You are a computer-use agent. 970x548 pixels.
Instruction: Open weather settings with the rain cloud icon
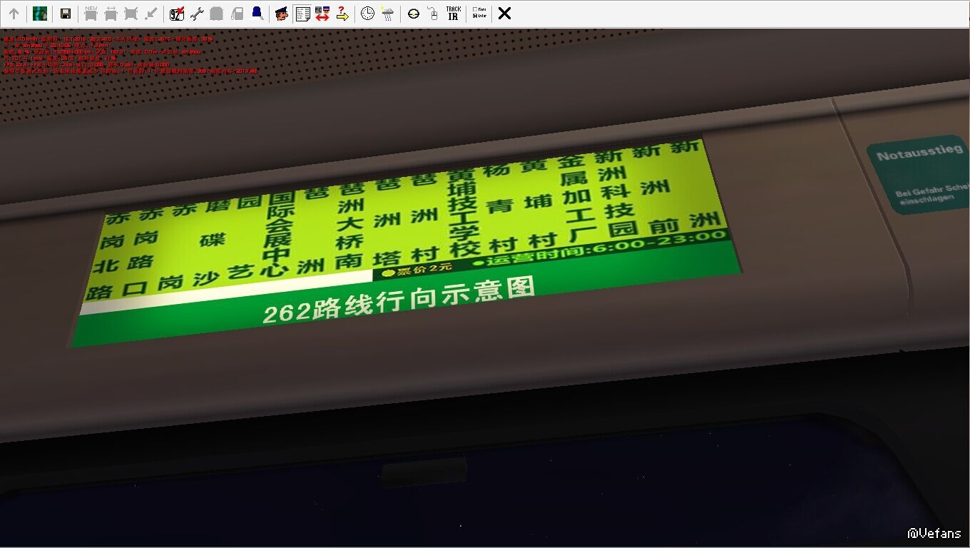pos(387,14)
